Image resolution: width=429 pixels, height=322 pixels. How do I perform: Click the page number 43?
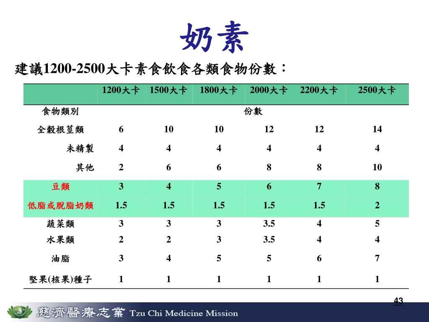tap(398, 301)
